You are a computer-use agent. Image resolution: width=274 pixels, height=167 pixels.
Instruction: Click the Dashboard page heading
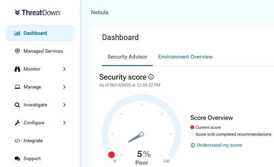point(120,37)
